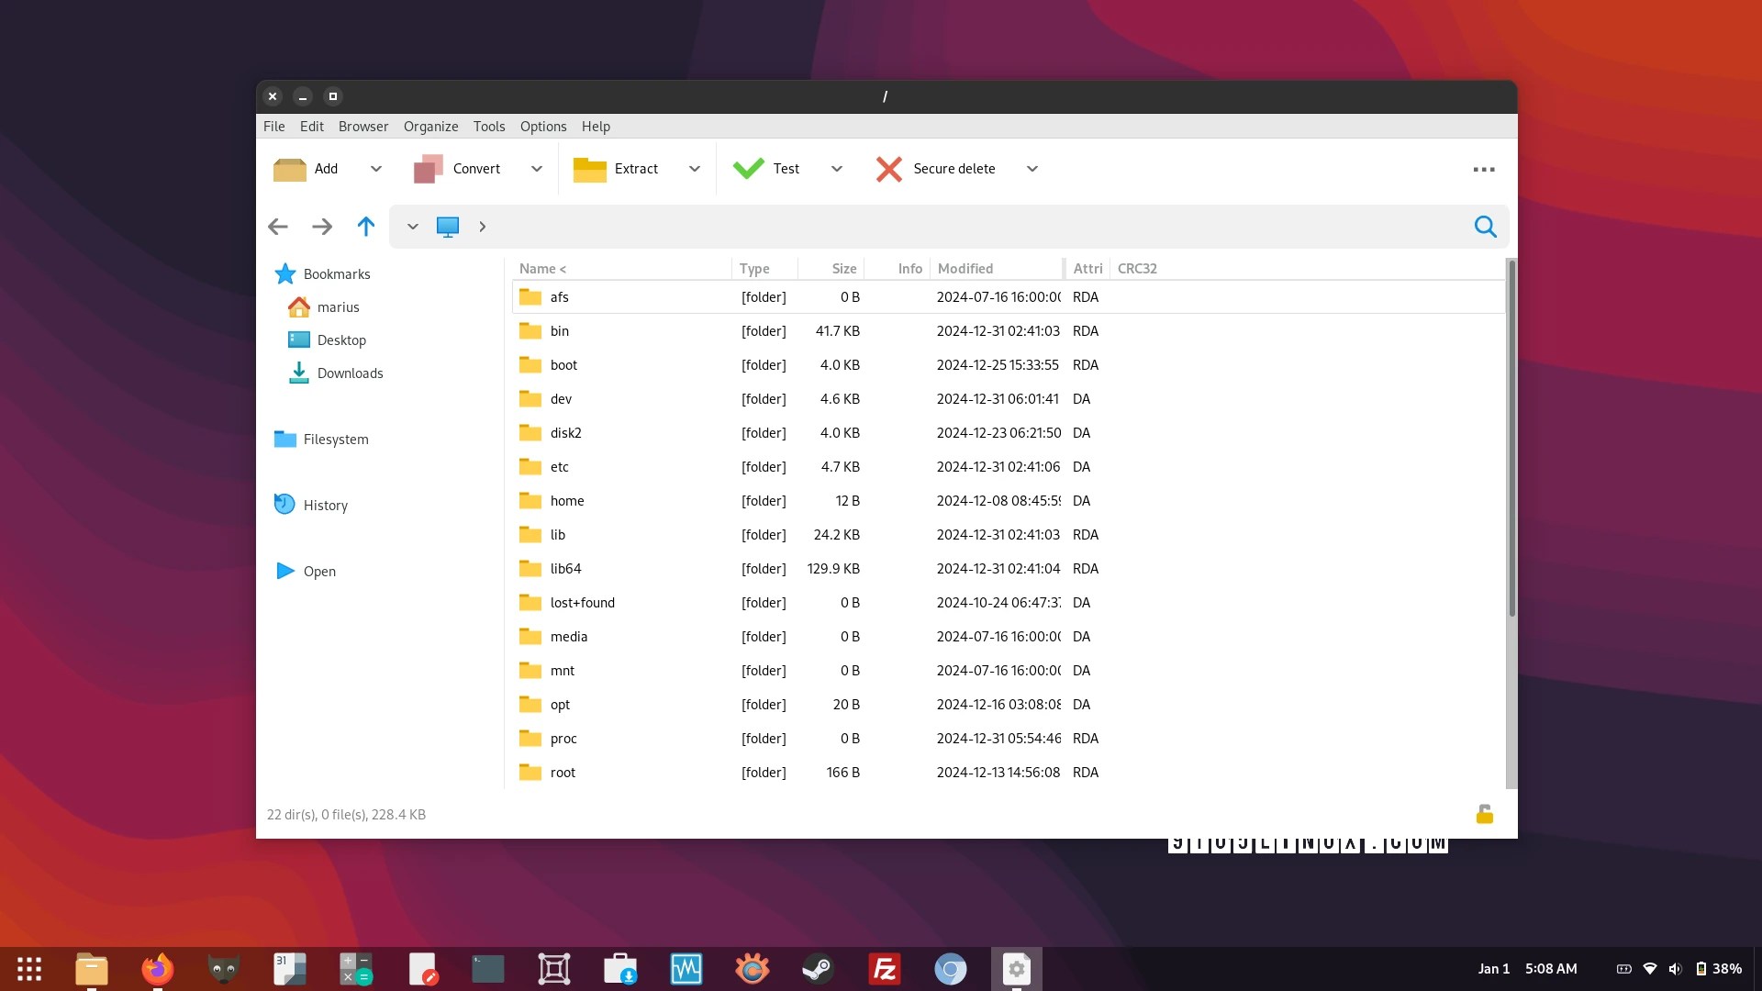Open the Organize menu
The image size is (1762, 991).
pos(430,127)
